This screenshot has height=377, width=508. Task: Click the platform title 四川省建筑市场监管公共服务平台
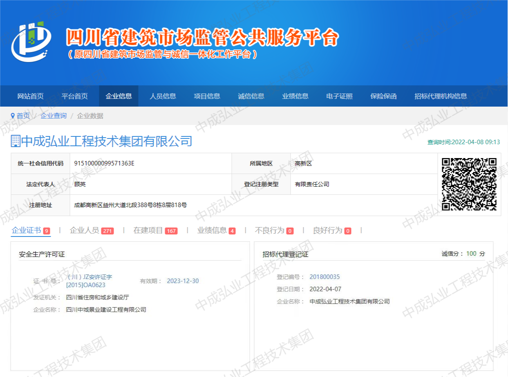click(x=202, y=37)
